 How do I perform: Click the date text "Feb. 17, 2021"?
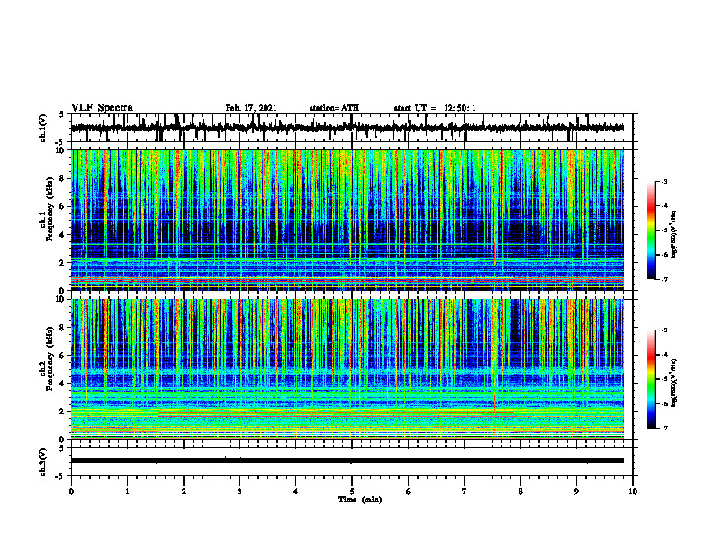pyautogui.click(x=251, y=108)
